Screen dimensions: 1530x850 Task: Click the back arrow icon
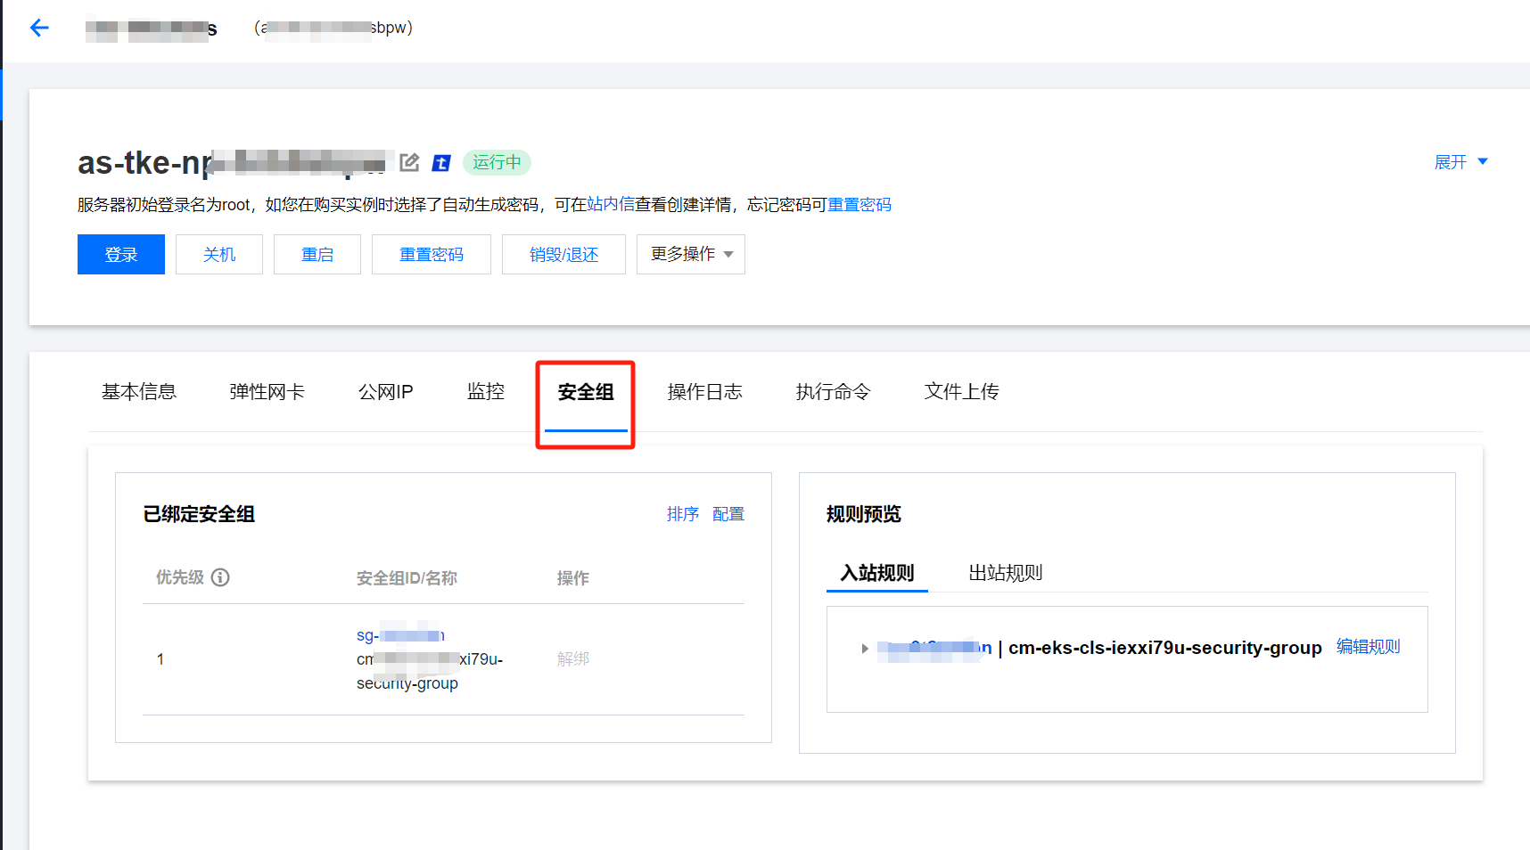pyautogui.click(x=39, y=28)
